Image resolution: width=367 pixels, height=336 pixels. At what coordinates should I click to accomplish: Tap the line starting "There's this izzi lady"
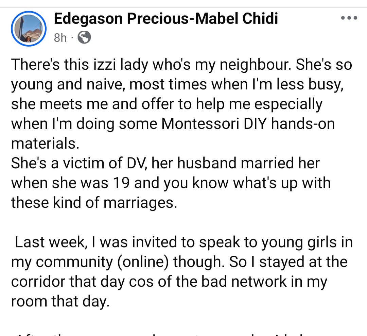point(181,65)
